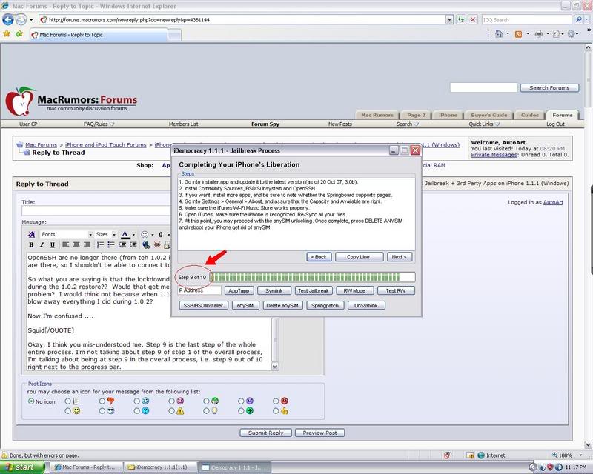Switch to the Guides tab
Viewport: 593px width, 474px height.
coord(529,115)
